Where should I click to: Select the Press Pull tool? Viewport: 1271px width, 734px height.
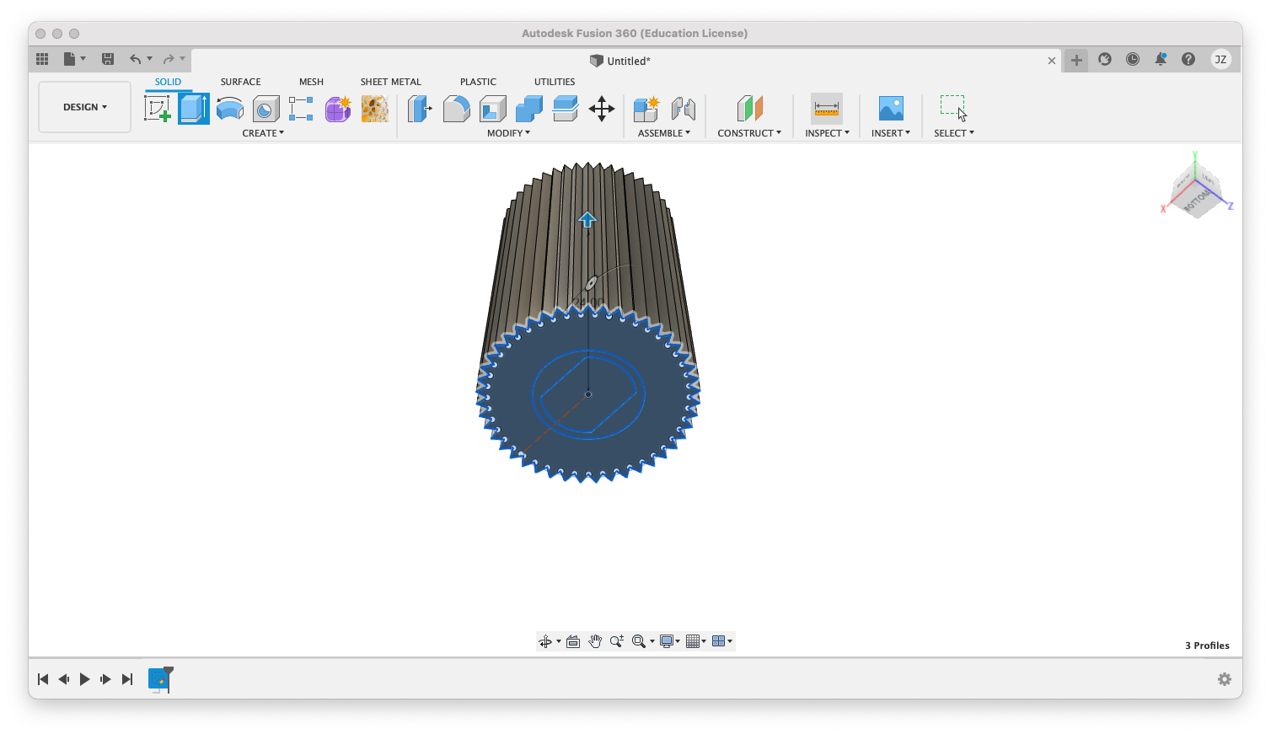[x=420, y=109]
